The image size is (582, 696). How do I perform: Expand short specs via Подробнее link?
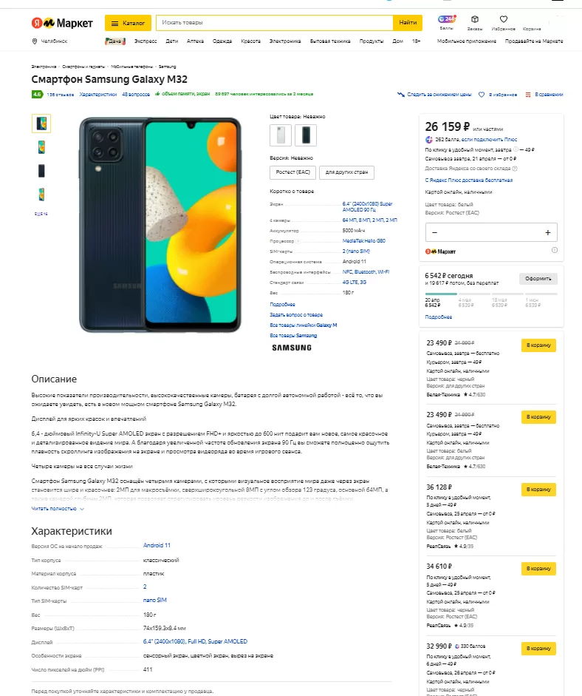pos(282,304)
